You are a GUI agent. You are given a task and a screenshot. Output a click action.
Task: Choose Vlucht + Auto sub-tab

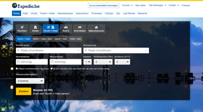pyautogui.click(x=61, y=39)
